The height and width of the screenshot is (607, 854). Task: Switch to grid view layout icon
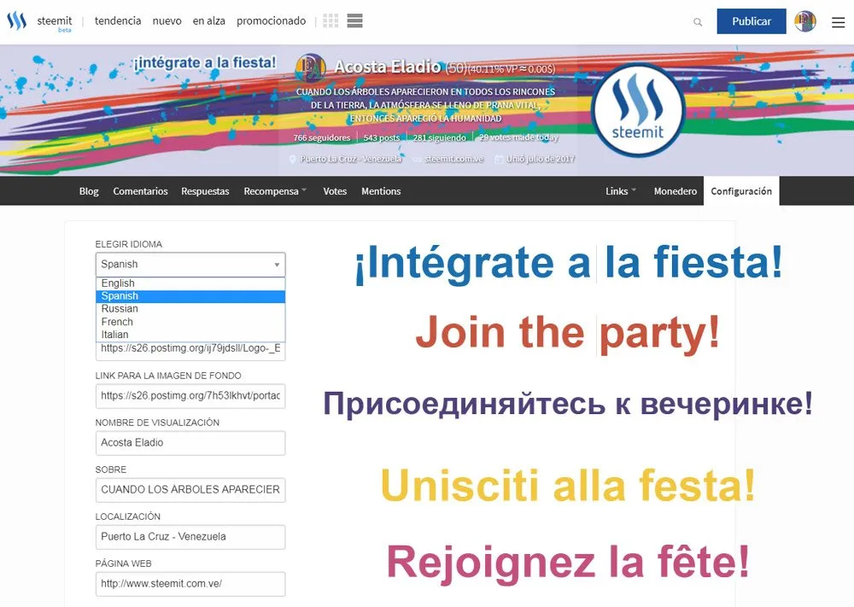pos(330,20)
